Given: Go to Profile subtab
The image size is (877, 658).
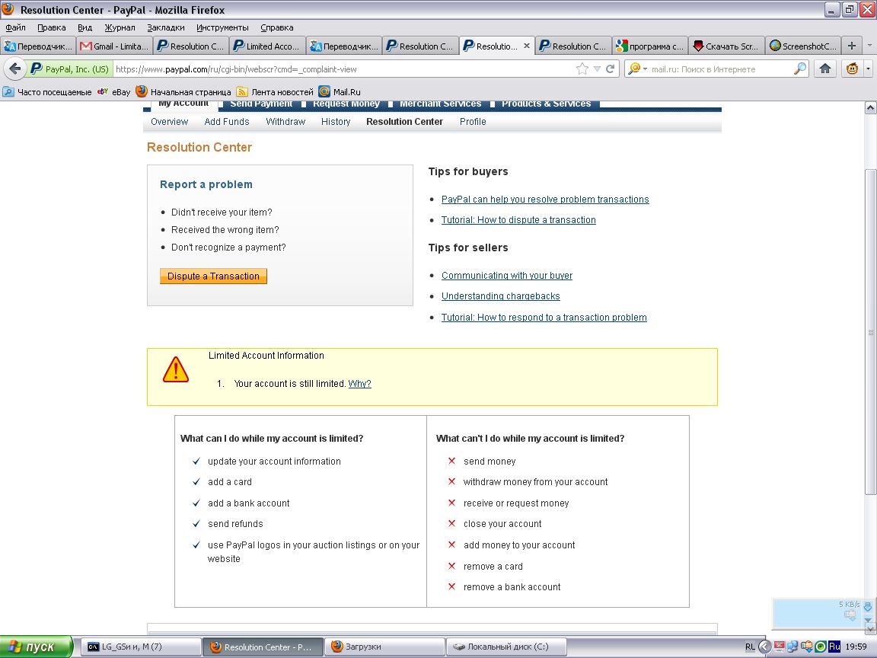Looking at the screenshot, I should click(x=473, y=121).
